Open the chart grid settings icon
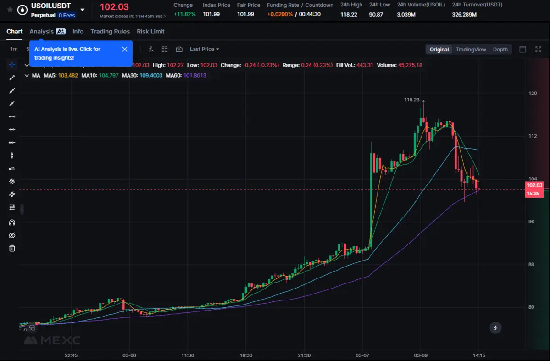This screenshot has width=550, height=361. click(165, 49)
